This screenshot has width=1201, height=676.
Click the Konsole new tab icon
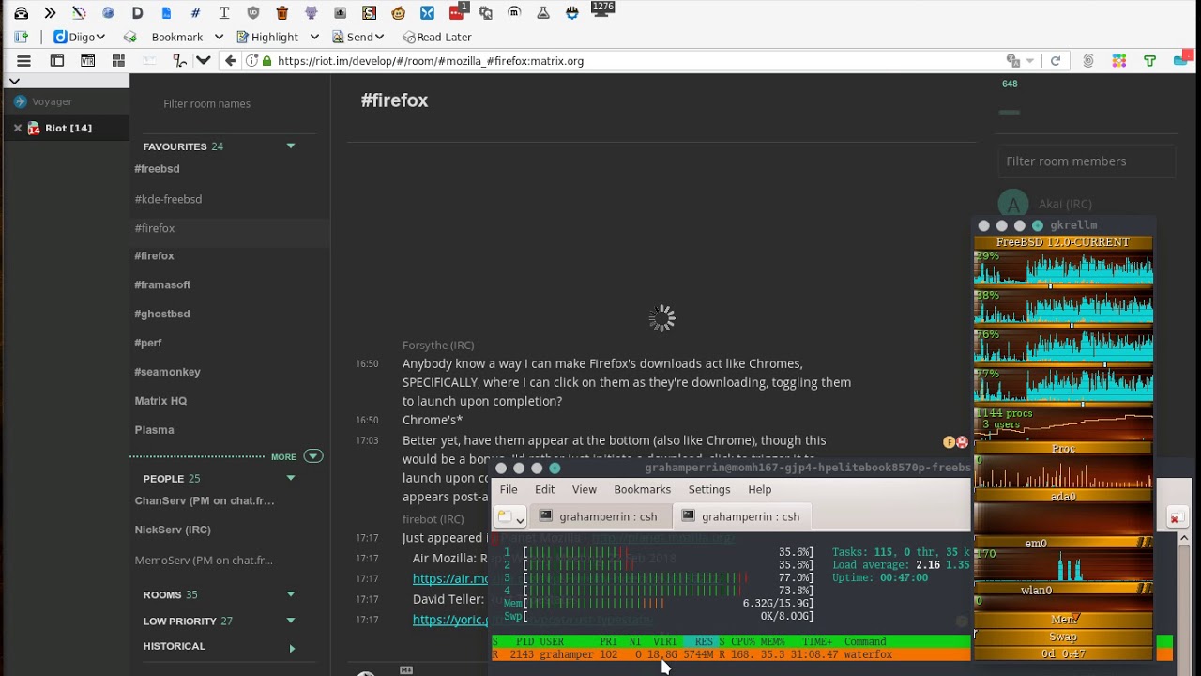coord(509,516)
